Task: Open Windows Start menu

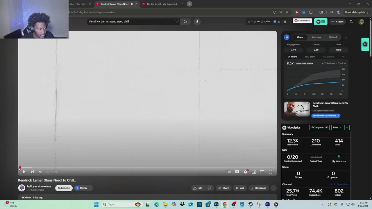Action: (96, 204)
